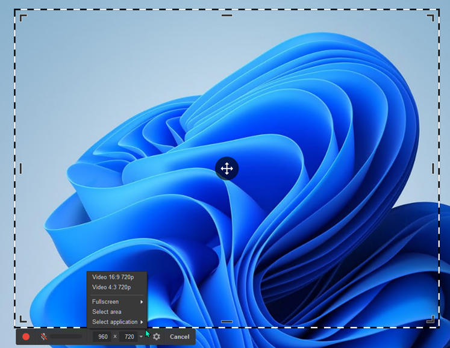Click the left edge middle handle
The width and height of the screenshot is (450, 348).
point(20,169)
